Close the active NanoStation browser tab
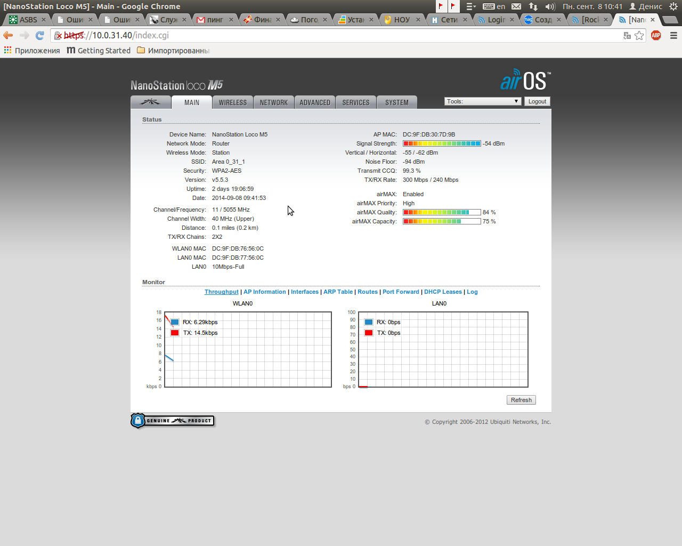Viewport: 682px width, 546px height. click(653, 20)
